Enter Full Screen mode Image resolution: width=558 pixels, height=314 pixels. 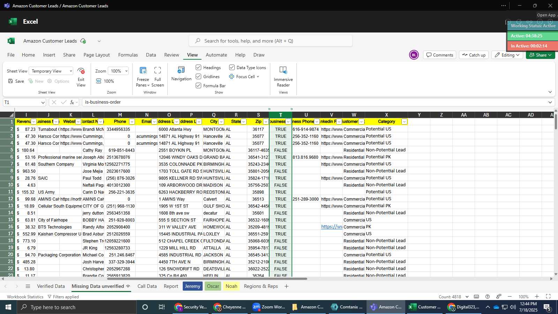[158, 76]
